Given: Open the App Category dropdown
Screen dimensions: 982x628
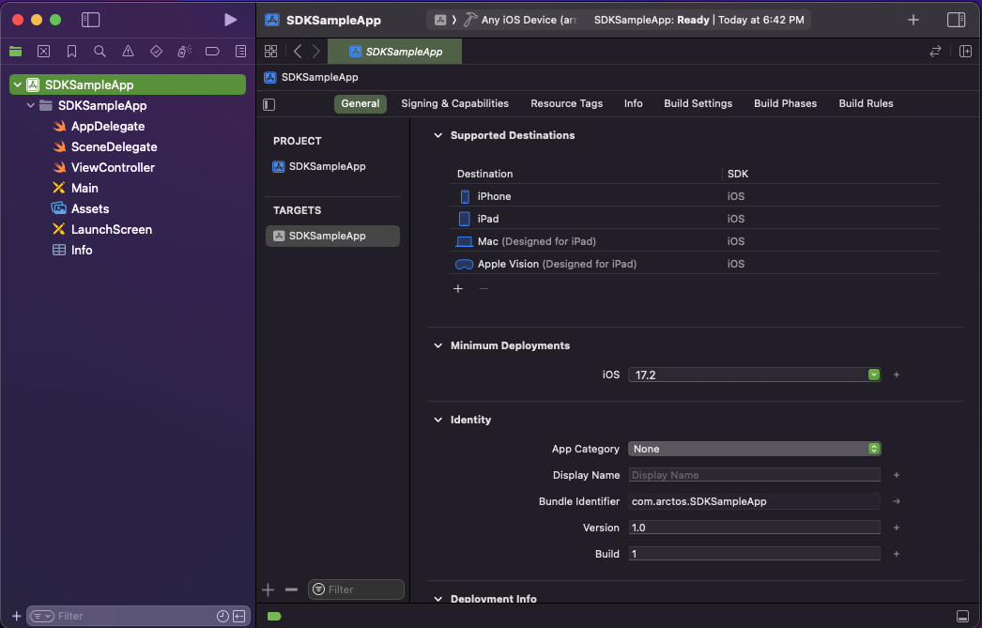Looking at the screenshot, I should click(x=754, y=449).
